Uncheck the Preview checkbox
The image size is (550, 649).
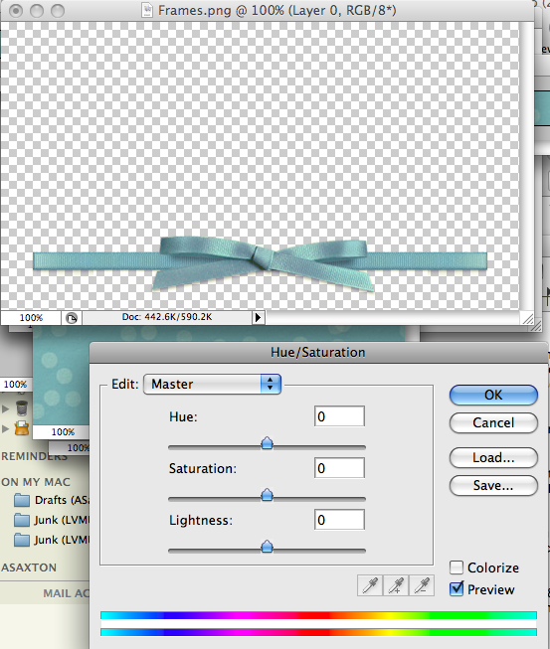point(457,588)
